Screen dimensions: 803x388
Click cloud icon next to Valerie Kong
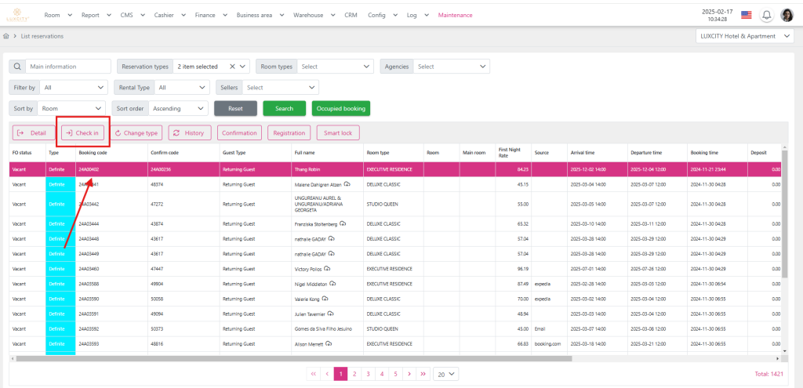coord(325,299)
